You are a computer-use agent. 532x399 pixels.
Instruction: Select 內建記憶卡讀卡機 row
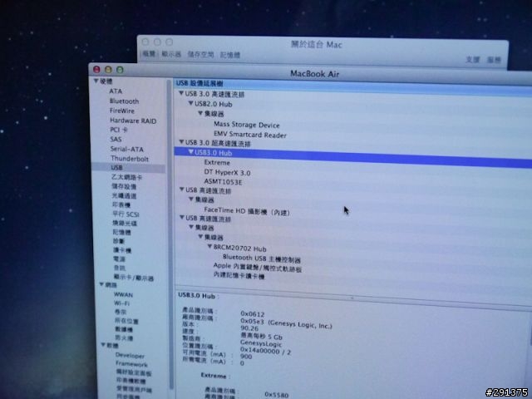click(239, 275)
